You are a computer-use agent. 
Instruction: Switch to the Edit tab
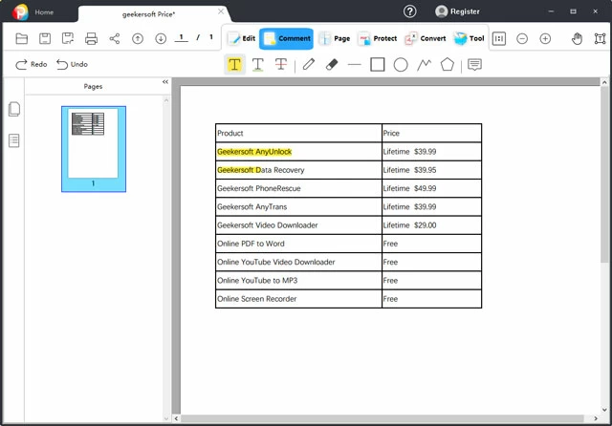241,39
